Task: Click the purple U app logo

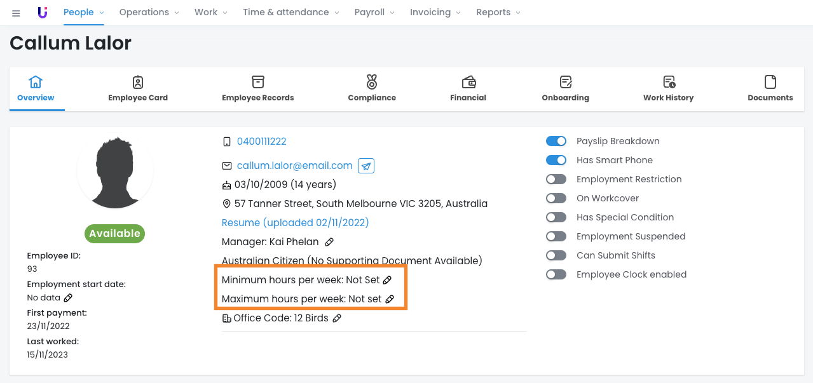Action: coord(43,13)
